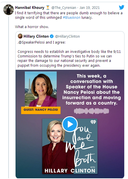
Task: Click the Twitter bird logo
Action: pyautogui.click(x=121, y=7)
